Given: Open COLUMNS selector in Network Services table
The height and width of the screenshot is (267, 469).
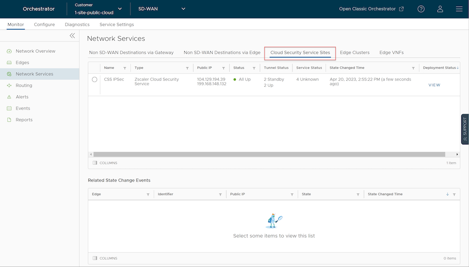Looking at the screenshot, I should pyautogui.click(x=105, y=163).
